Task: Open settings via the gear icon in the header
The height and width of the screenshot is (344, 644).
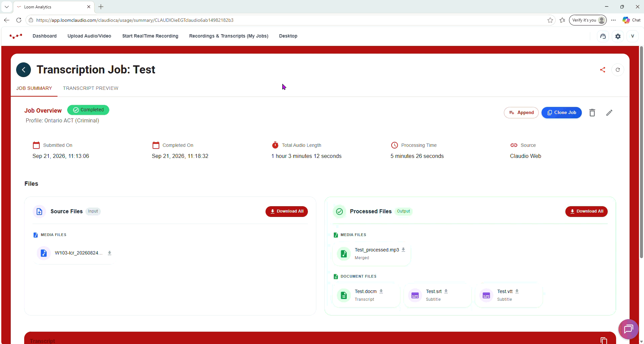Action: (x=618, y=36)
